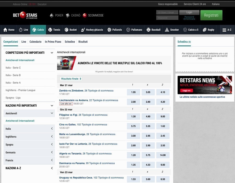The height and width of the screenshot is (183, 235).
Task: Collapse Nazioni più importanti section
Action: coord(52,106)
